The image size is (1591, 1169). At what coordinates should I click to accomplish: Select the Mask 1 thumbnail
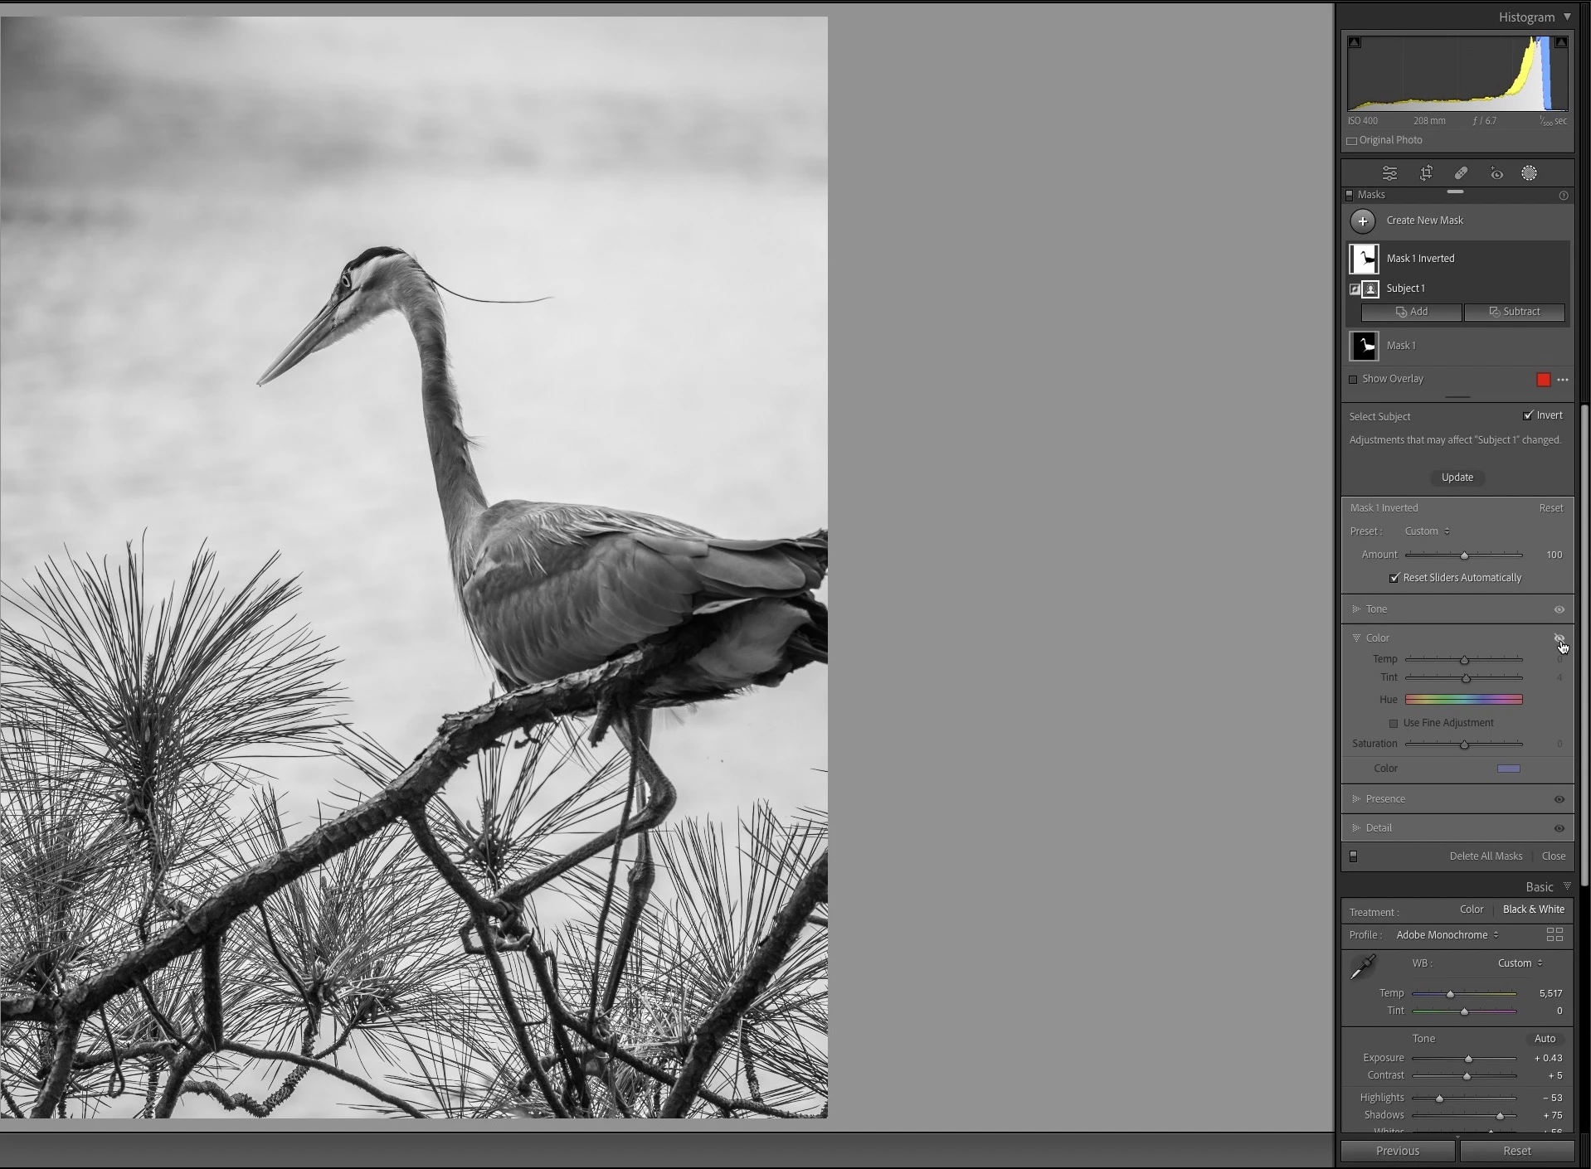click(x=1364, y=346)
